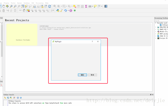Screen dimensions: 168x106
Task: Click the Processing Toolbox search field
Action: tap(161, 21)
